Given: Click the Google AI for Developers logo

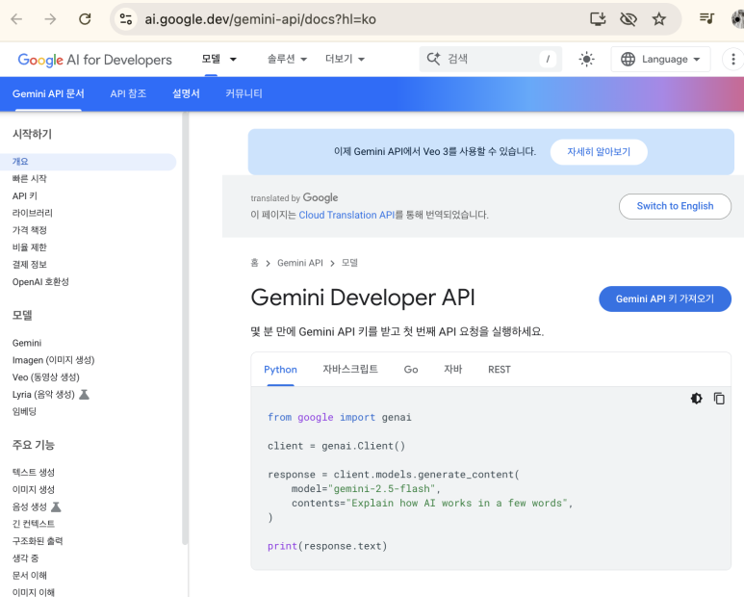Looking at the screenshot, I should tap(95, 60).
